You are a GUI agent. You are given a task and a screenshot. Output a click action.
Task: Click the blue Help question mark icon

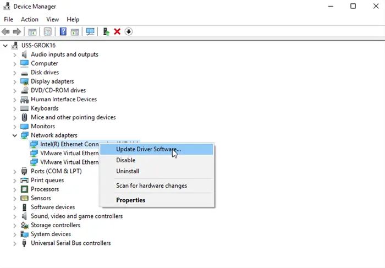pyautogui.click(x=63, y=32)
